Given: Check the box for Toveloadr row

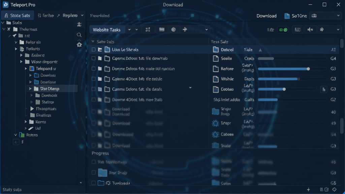Looking at the screenshot, I should tap(94, 183).
